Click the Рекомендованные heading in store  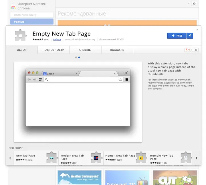(82, 13)
